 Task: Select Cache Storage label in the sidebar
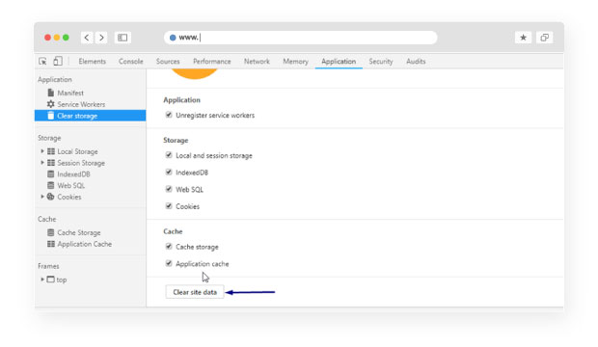[x=79, y=232]
